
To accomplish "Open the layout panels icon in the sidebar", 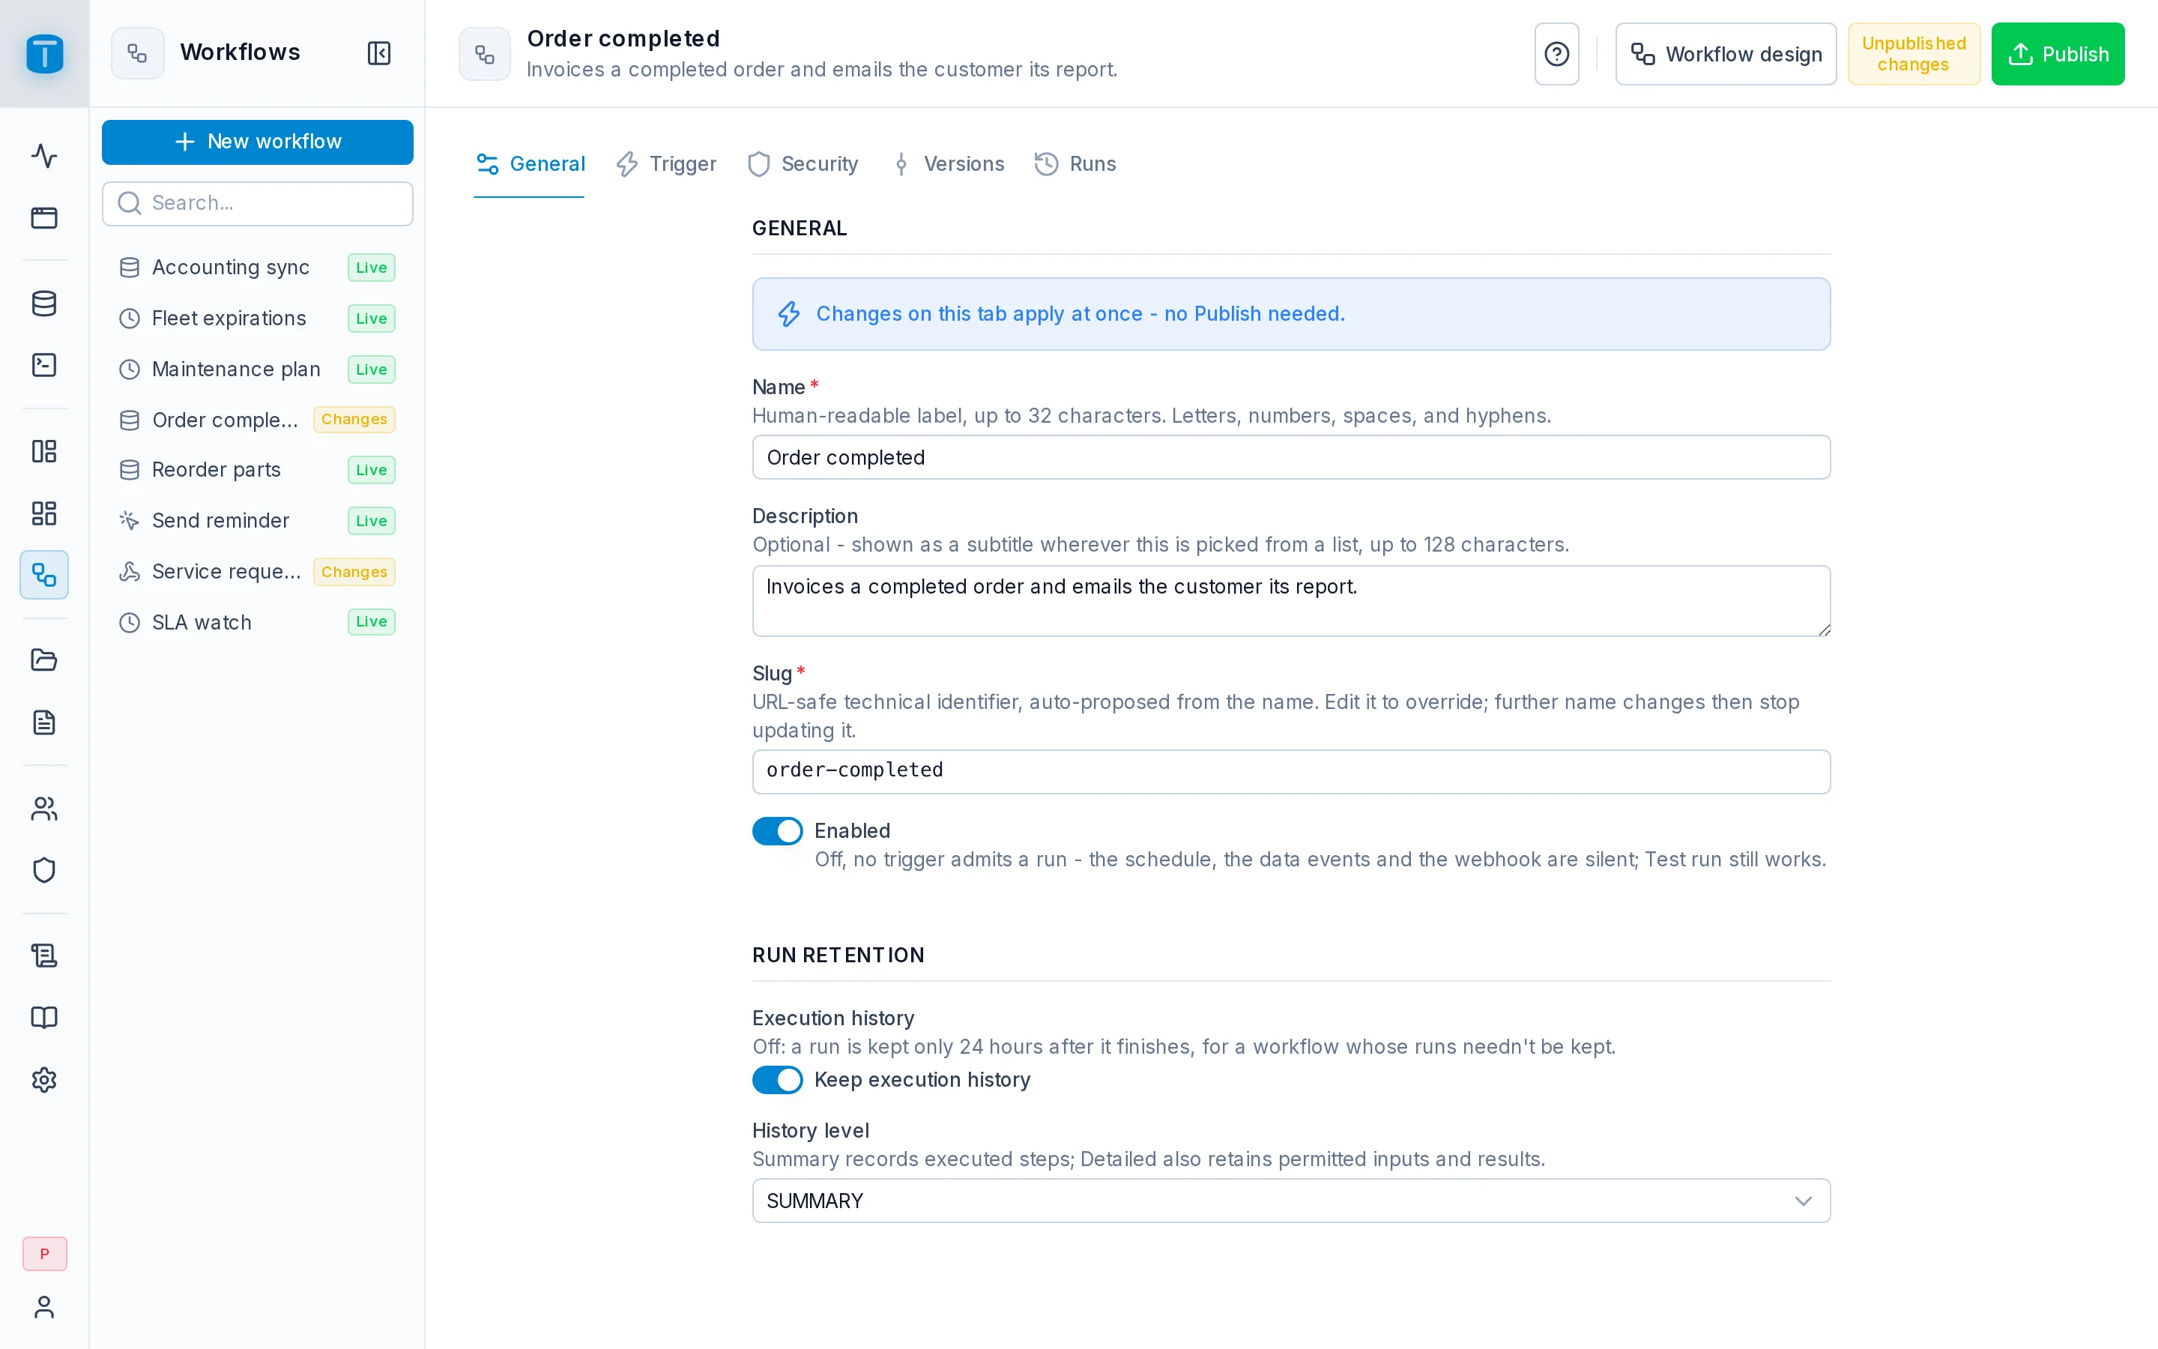I will (45, 450).
